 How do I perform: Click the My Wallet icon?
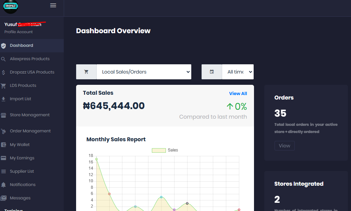3,145
